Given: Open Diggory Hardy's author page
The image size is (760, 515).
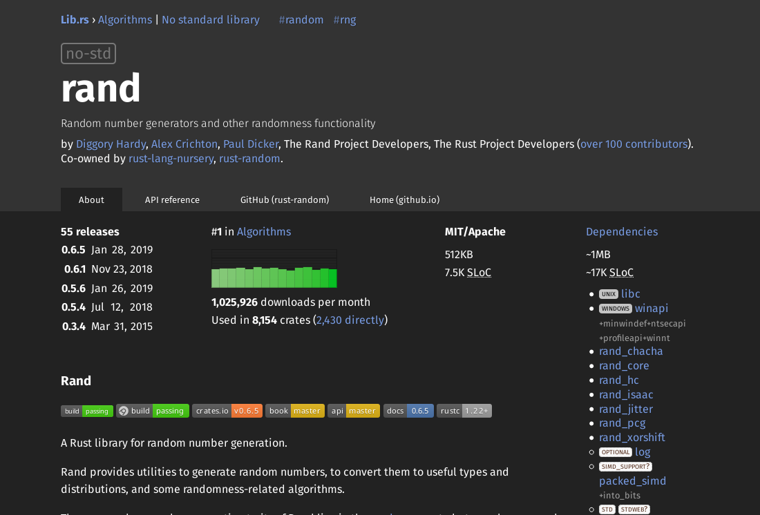Looking at the screenshot, I should (x=111, y=144).
